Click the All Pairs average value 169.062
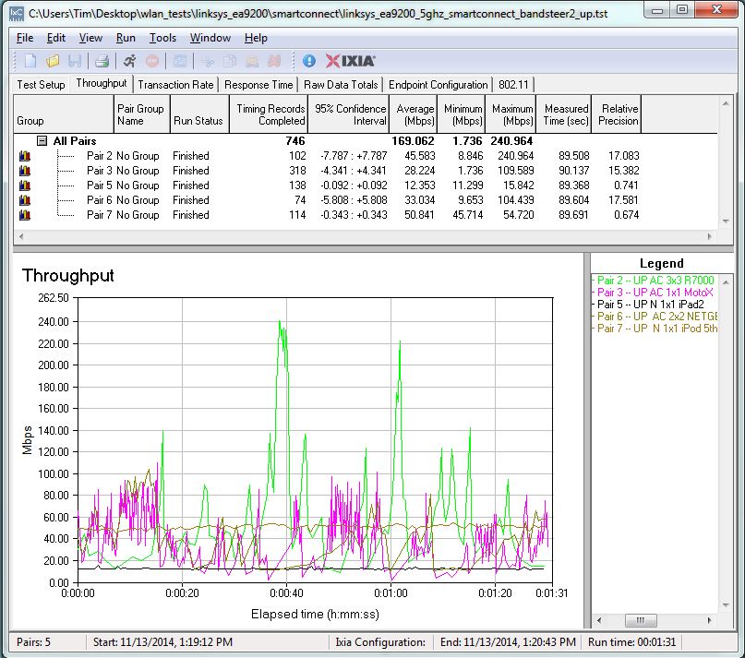Image resolution: width=745 pixels, height=658 pixels. tap(413, 141)
